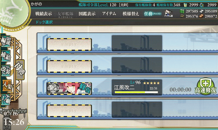Viewport: 218px width, 130px height.
Task: Open 任務 quest list
Action: pyautogui.click(x=153, y=14)
